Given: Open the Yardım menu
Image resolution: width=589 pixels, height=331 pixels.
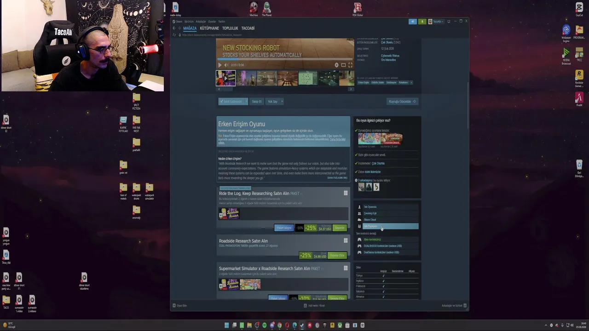Looking at the screenshot, I should (x=221, y=22).
